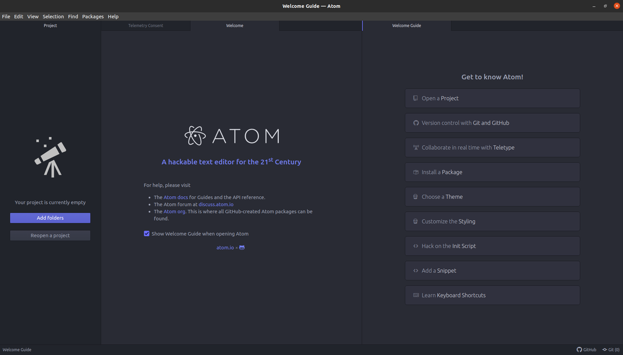This screenshot has width=623, height=355.
Task: Open the Atom org link
Action: [x=174, y=211]
